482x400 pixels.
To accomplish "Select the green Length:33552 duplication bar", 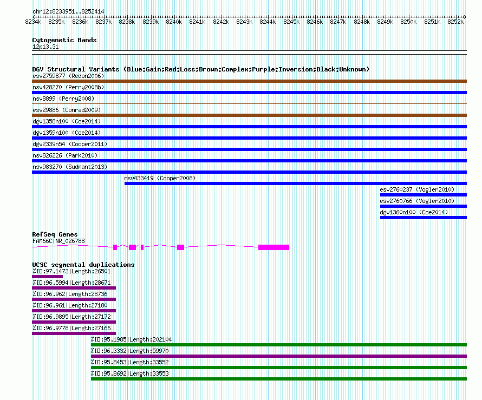I will tap(279, 368).
